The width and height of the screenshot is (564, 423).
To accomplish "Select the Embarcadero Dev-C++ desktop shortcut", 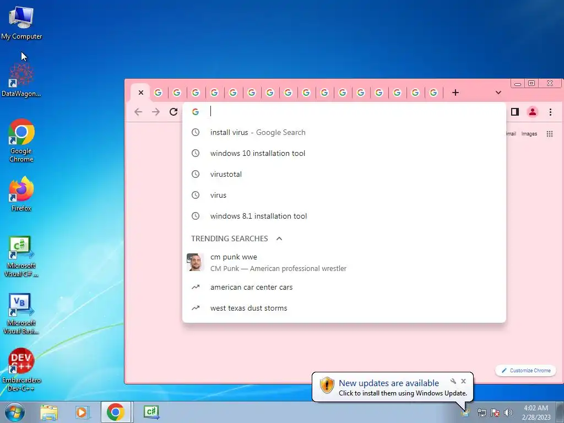I will [x=21, y=370].
